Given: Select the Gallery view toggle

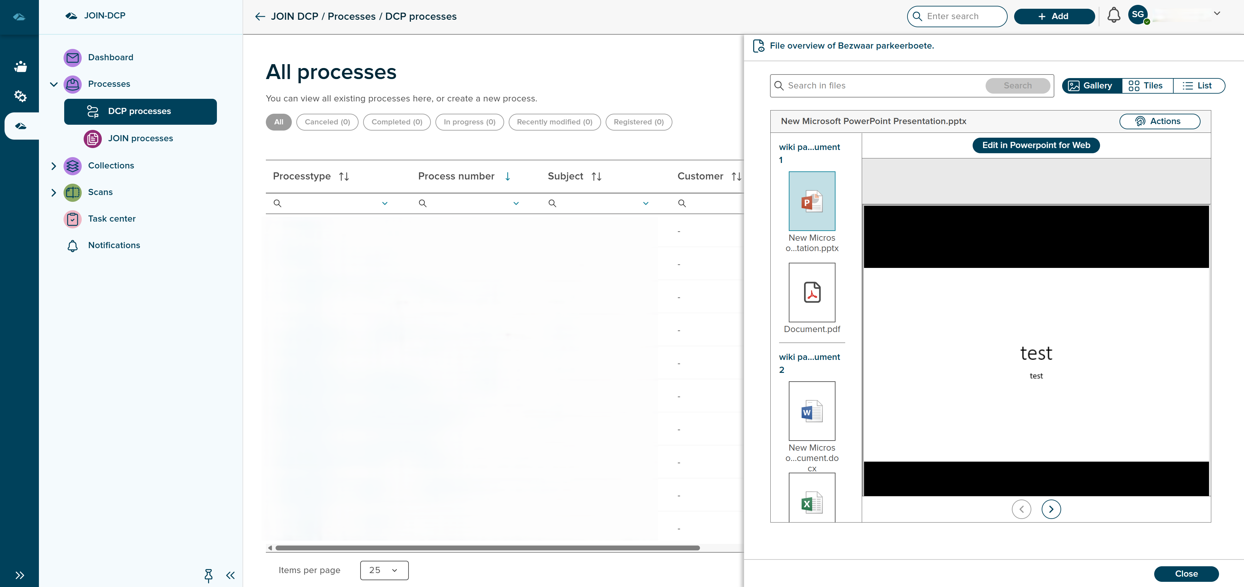Looking at the screenshot, I should [1091, 86].
